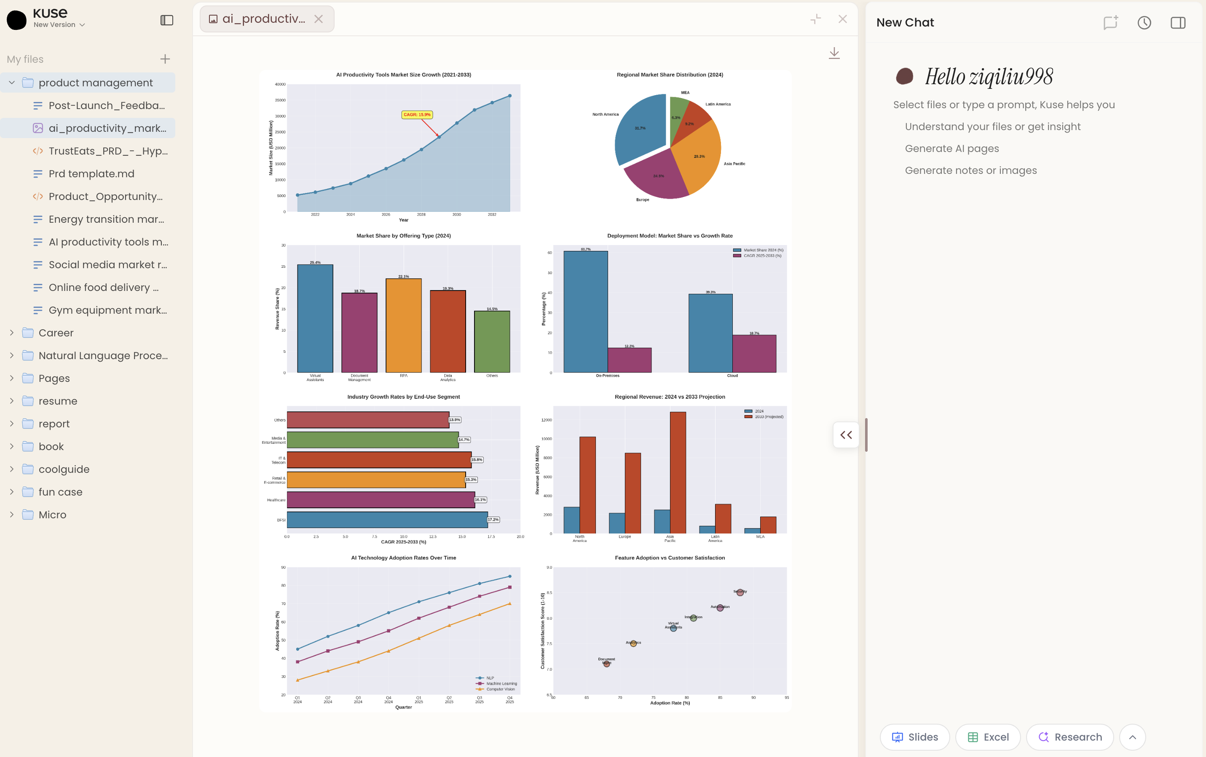Screen dimensions: 1206x757
Task: Click the collapse view arrows icon
Action: [815, 19]
